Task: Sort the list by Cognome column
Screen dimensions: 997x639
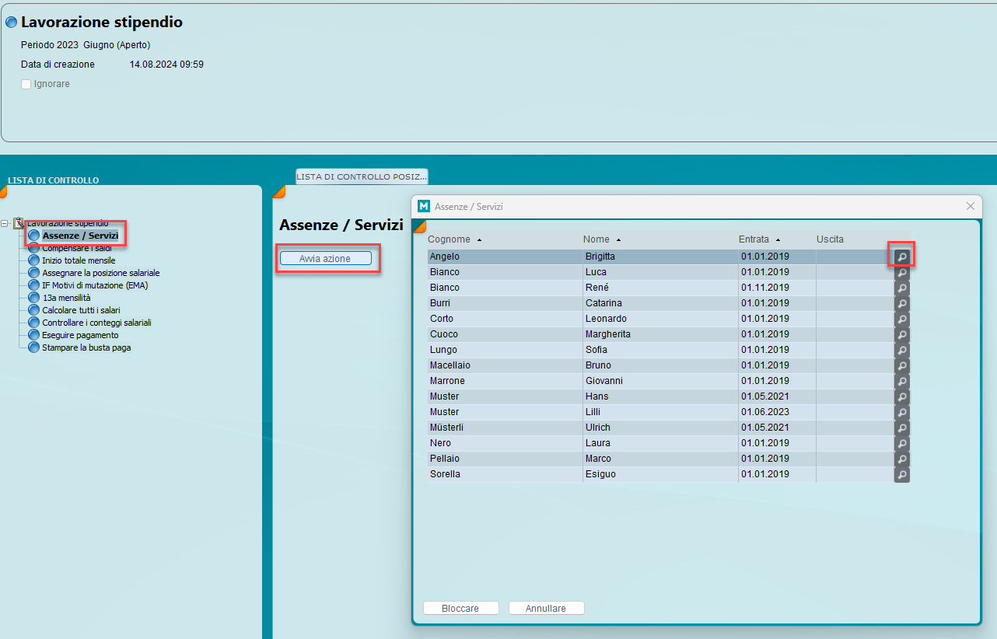Action: (x=450, y=239)
